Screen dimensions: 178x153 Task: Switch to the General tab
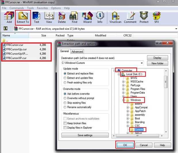tap(65, 51)
